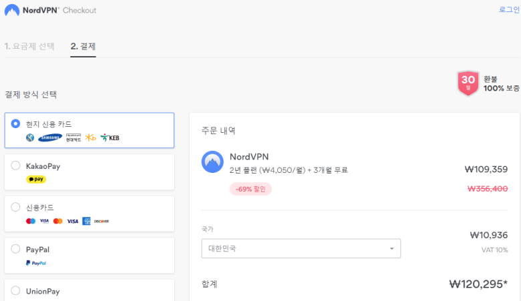
Task: Click the American Express logo
Action: point(86,221)
